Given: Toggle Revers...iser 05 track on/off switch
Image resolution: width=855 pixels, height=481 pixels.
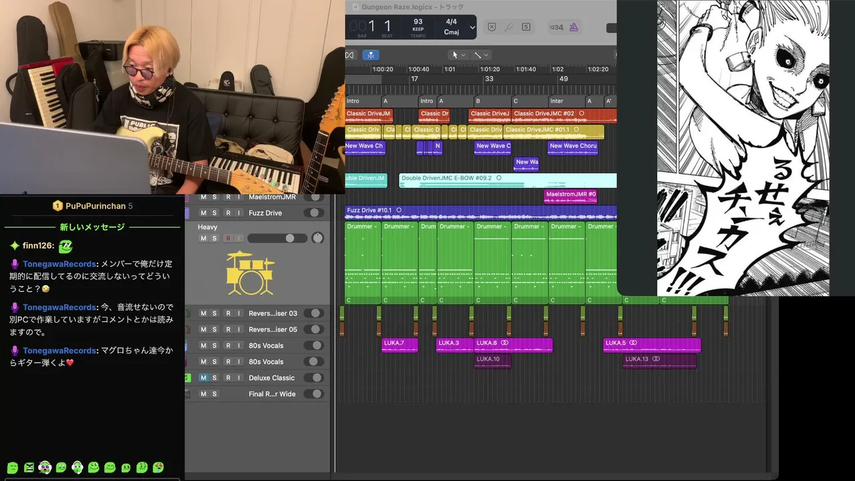Looking at the screenshot, I should [313, 329].
